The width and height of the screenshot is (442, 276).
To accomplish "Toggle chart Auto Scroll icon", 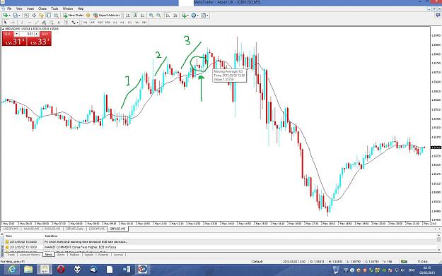I will [168, 16].
